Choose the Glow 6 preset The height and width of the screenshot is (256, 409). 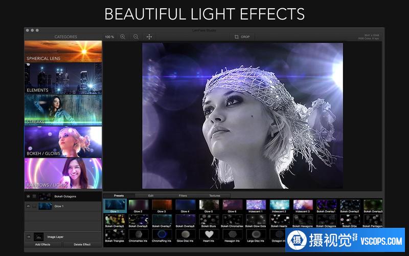click(232, 206)
